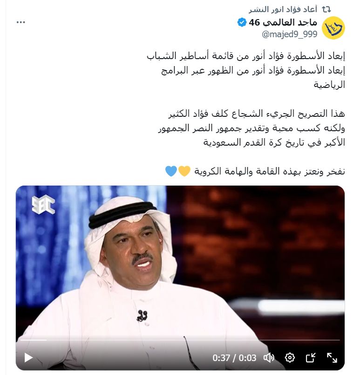
Task: Click the first line of tweet text
Action: pos(246,56)
